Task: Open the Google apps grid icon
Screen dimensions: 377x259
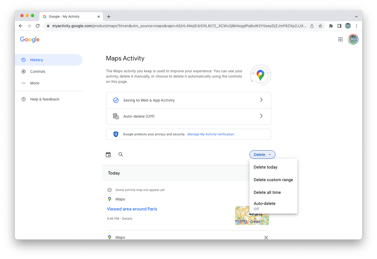Action: 340,39
